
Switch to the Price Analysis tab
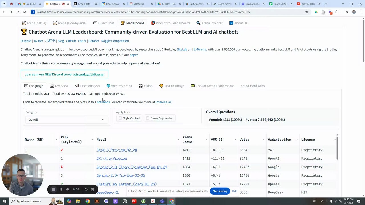88,86
